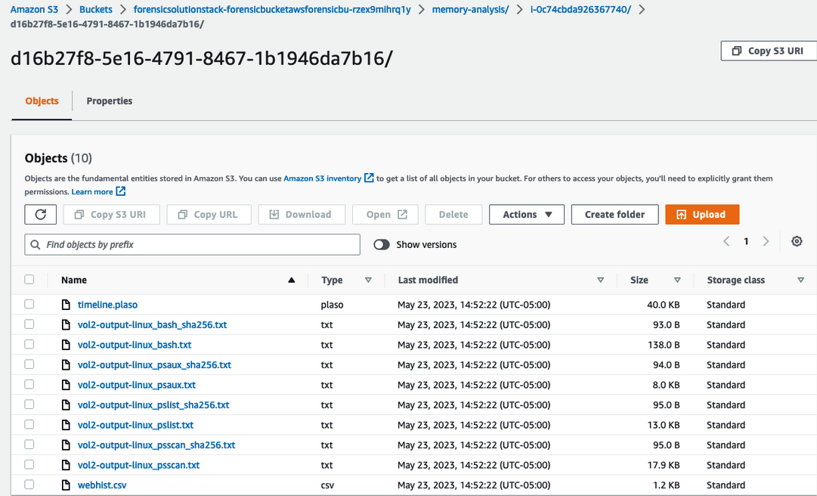Select checkbox for vol2-output-linux_pslist_sha256.txt
Viewport: 817px width, 496px height.
point(29,405)
